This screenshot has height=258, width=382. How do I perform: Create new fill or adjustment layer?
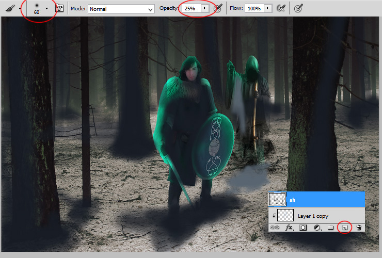click(317, 228)
